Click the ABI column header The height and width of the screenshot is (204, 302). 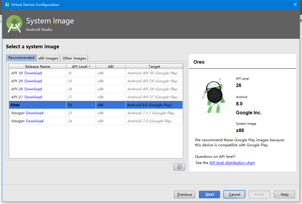coord(111,66)
